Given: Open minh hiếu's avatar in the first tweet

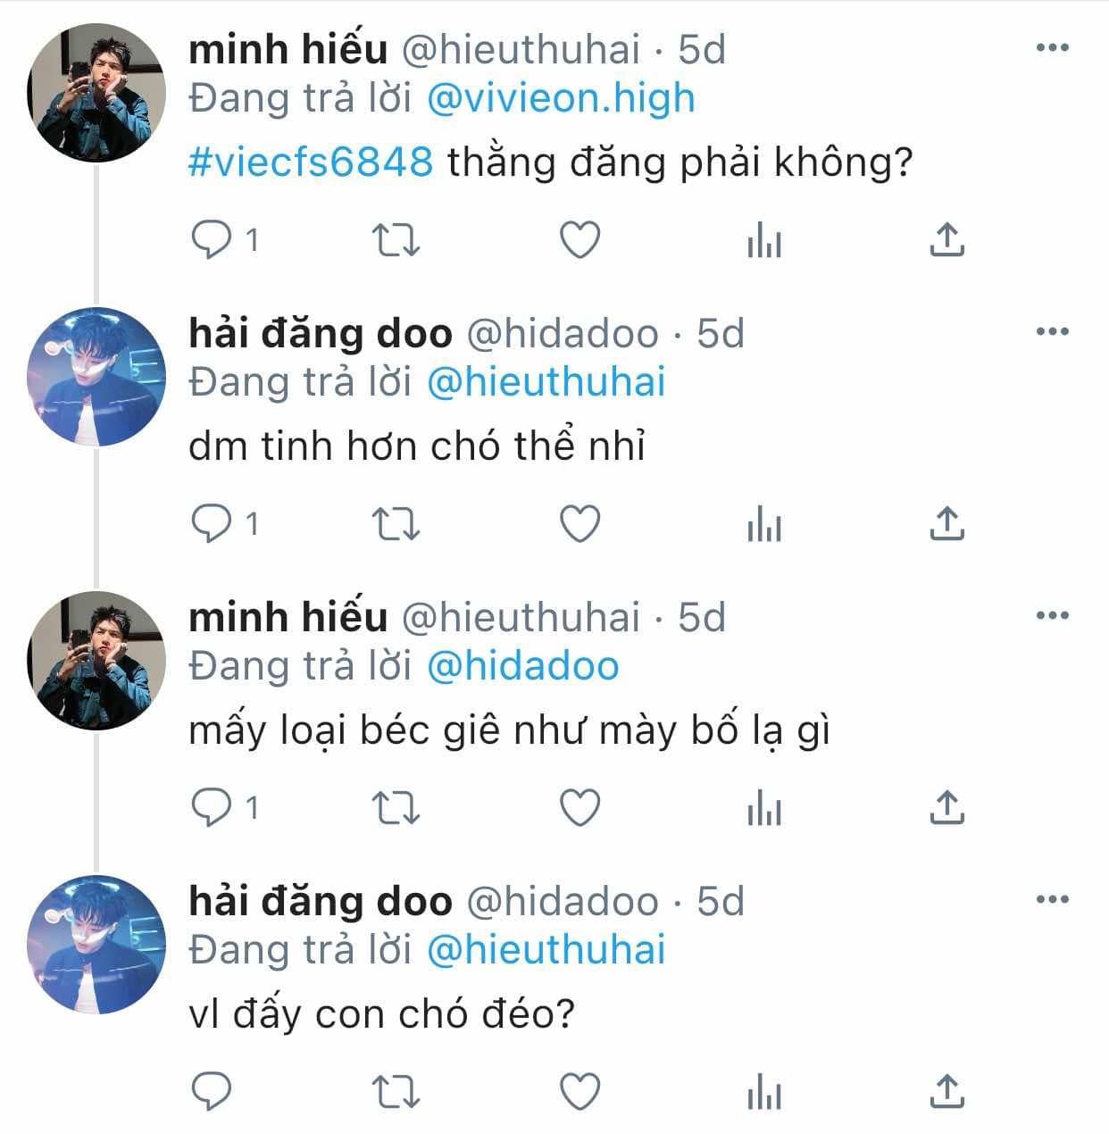Looking at the screenshot, I should [96, 93].
